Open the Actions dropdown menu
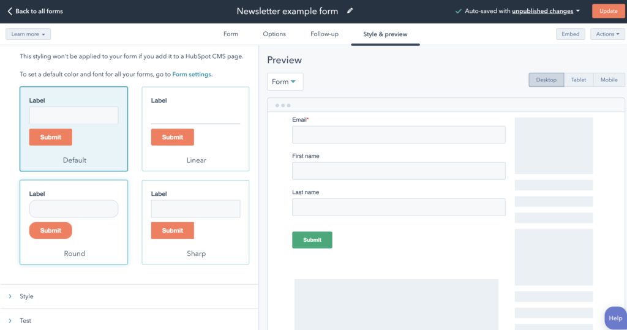627x330 pixels. tap(607, 34)
